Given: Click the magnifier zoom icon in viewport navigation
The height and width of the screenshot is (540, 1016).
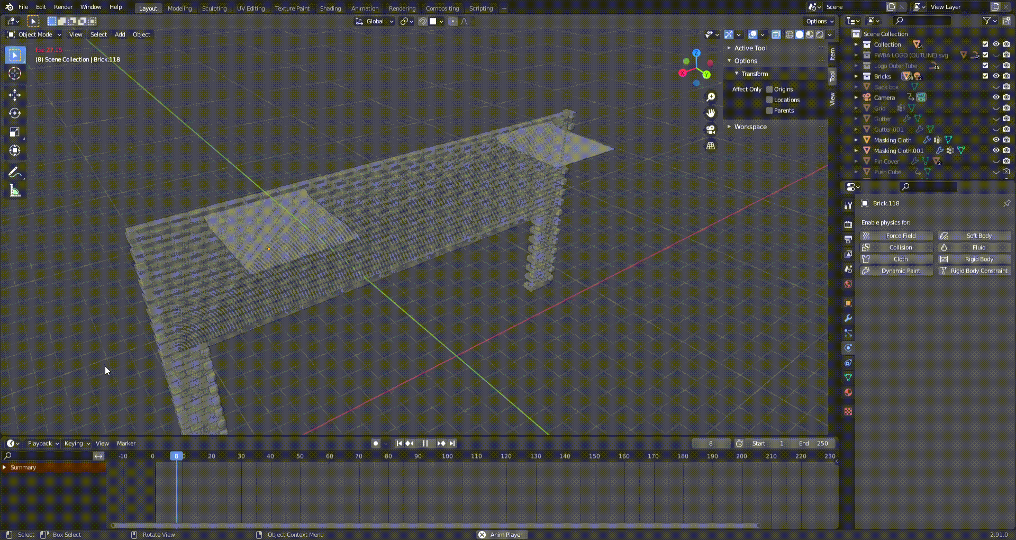Looking at the screenshot, I should click(711, 97).
